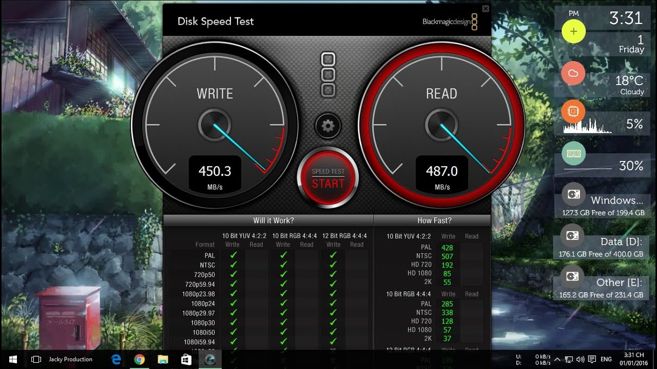657x369 pixels.
Task: Open Task View in the taskbar
Action: [36, 359]
